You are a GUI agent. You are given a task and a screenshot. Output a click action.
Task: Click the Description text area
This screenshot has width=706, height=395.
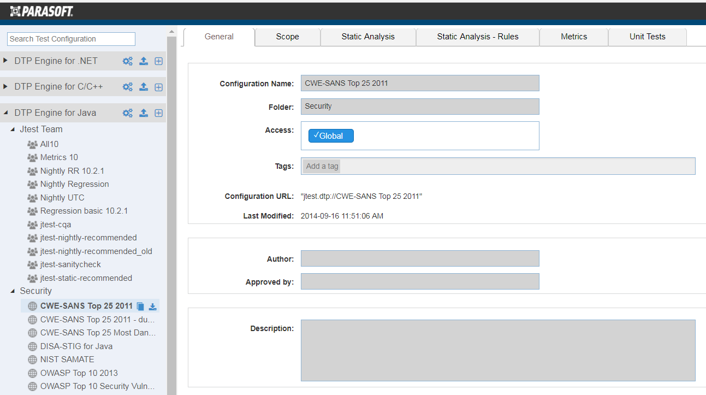tap(498, 350)
